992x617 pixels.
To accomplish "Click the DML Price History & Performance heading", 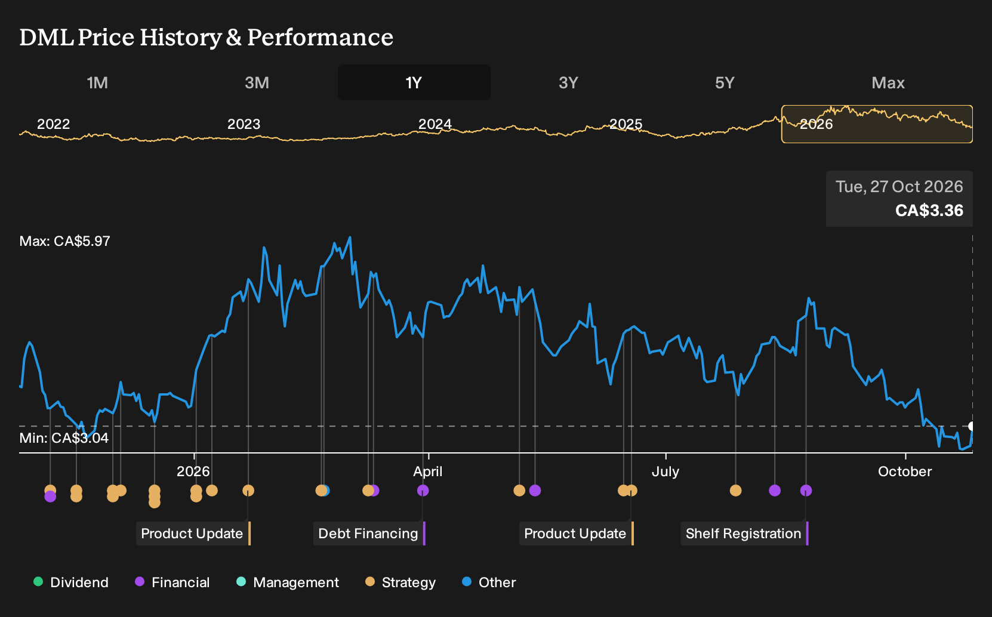I will 207,37.
